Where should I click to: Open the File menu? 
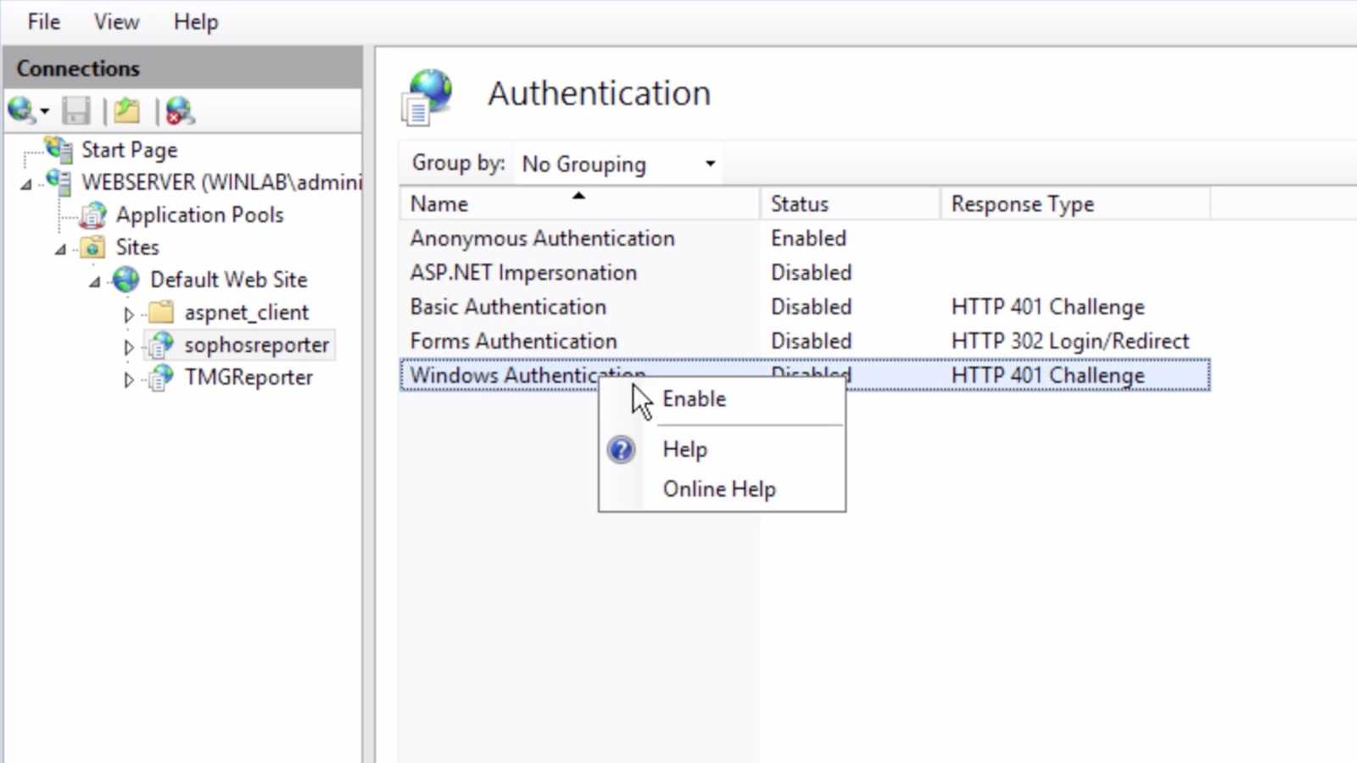(x=42, y=22)
